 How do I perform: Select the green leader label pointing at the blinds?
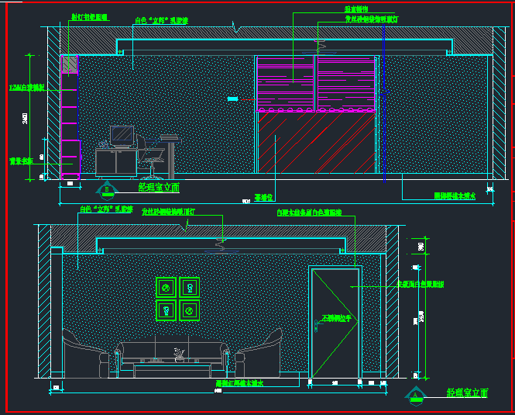(356, 9)
